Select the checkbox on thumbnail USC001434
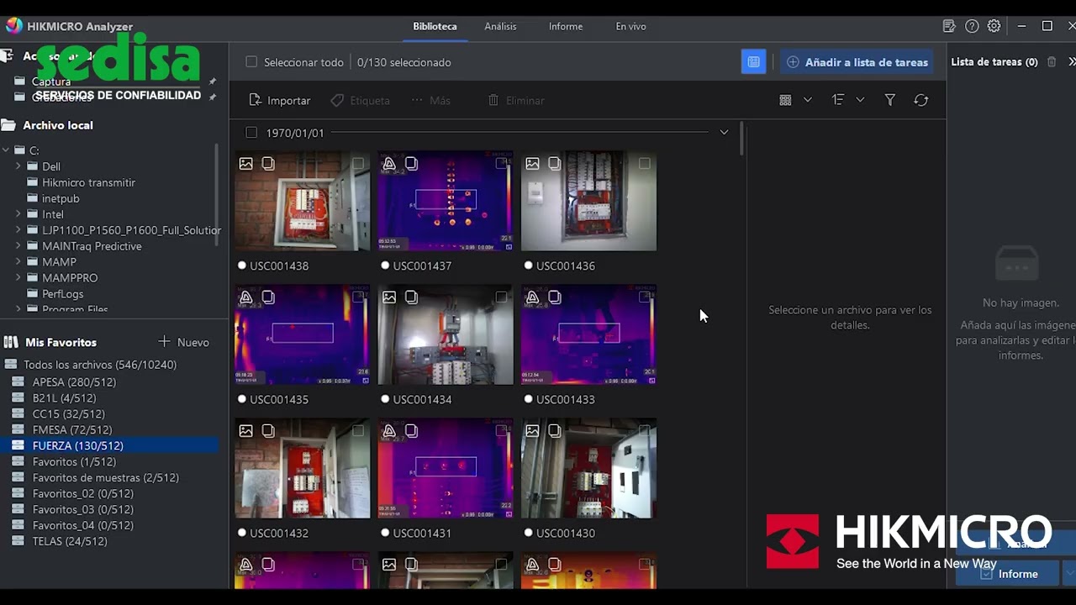The height and width of the screenshot is (605, 1076). (501, 297)
